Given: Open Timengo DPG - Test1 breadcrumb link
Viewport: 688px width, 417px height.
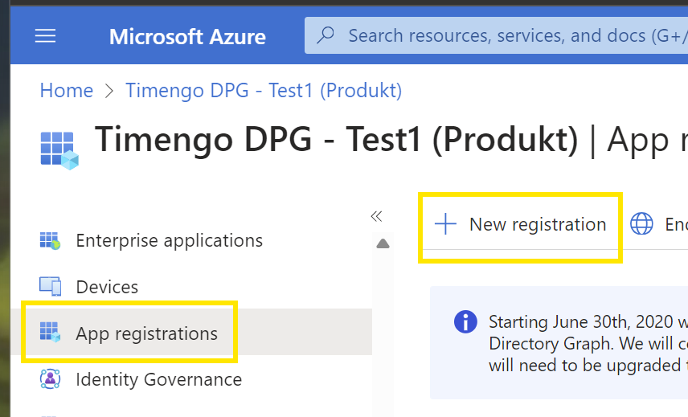Looking at the screenshot, I should (x=264, y=91).
